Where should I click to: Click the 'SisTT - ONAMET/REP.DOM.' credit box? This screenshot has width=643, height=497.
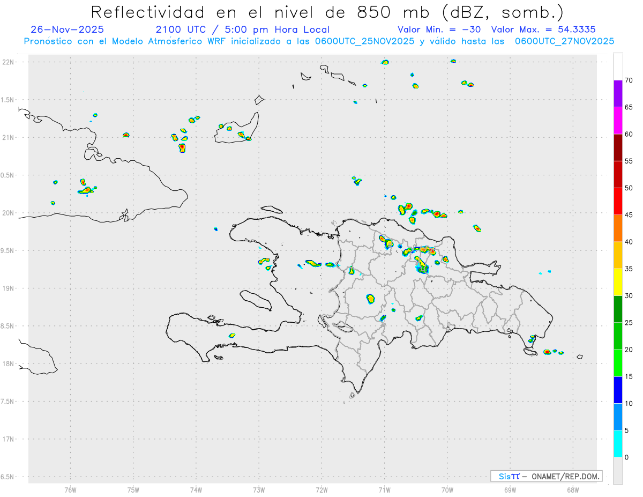(546, 476)
